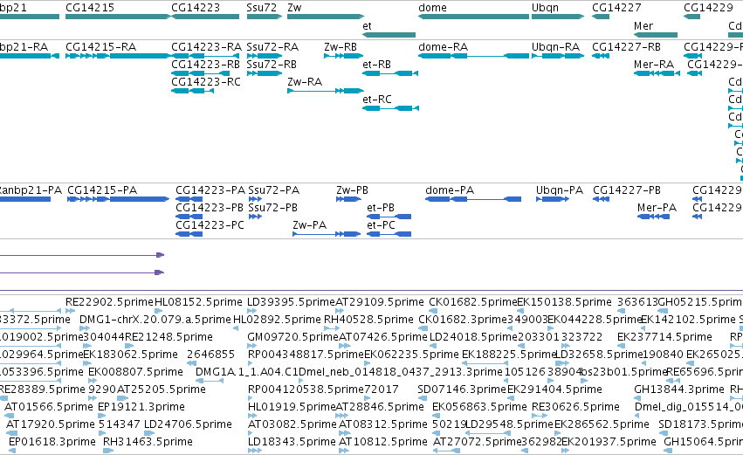Click the dome gene label
The height and width of the screenshot is (455, 743).
coord(432,8)
